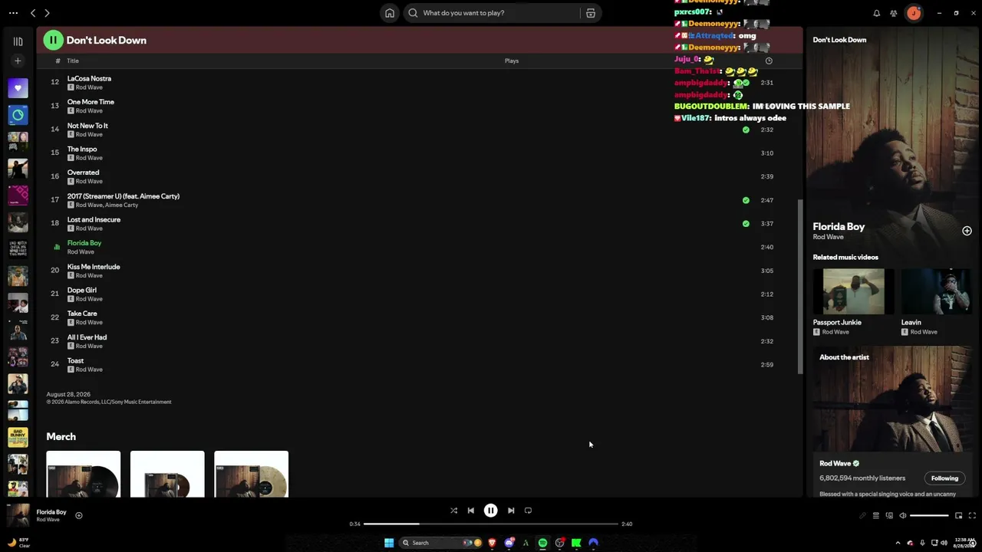Sort tracks by the duration clock icon
The image size is (982, 552).
(x=769, y=61)
